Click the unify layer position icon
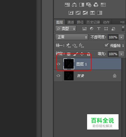The height and width of the screenshot is (137, 126). pos(68,46)
